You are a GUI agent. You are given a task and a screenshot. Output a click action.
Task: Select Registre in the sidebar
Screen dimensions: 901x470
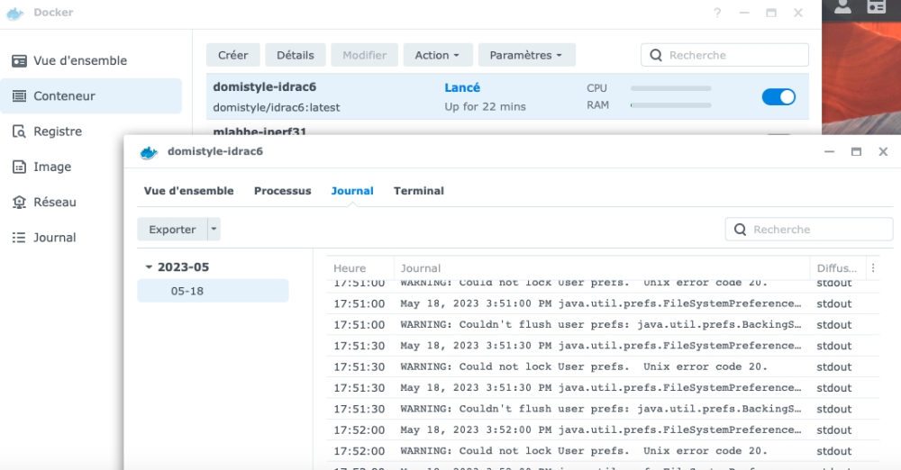click(57, 131)
